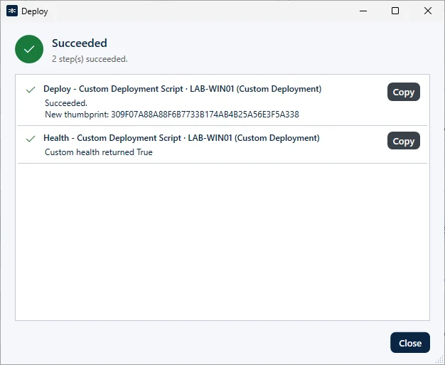Click the 'Deploy' window title text
445x365 pixels.
click(x=35, y=11)
